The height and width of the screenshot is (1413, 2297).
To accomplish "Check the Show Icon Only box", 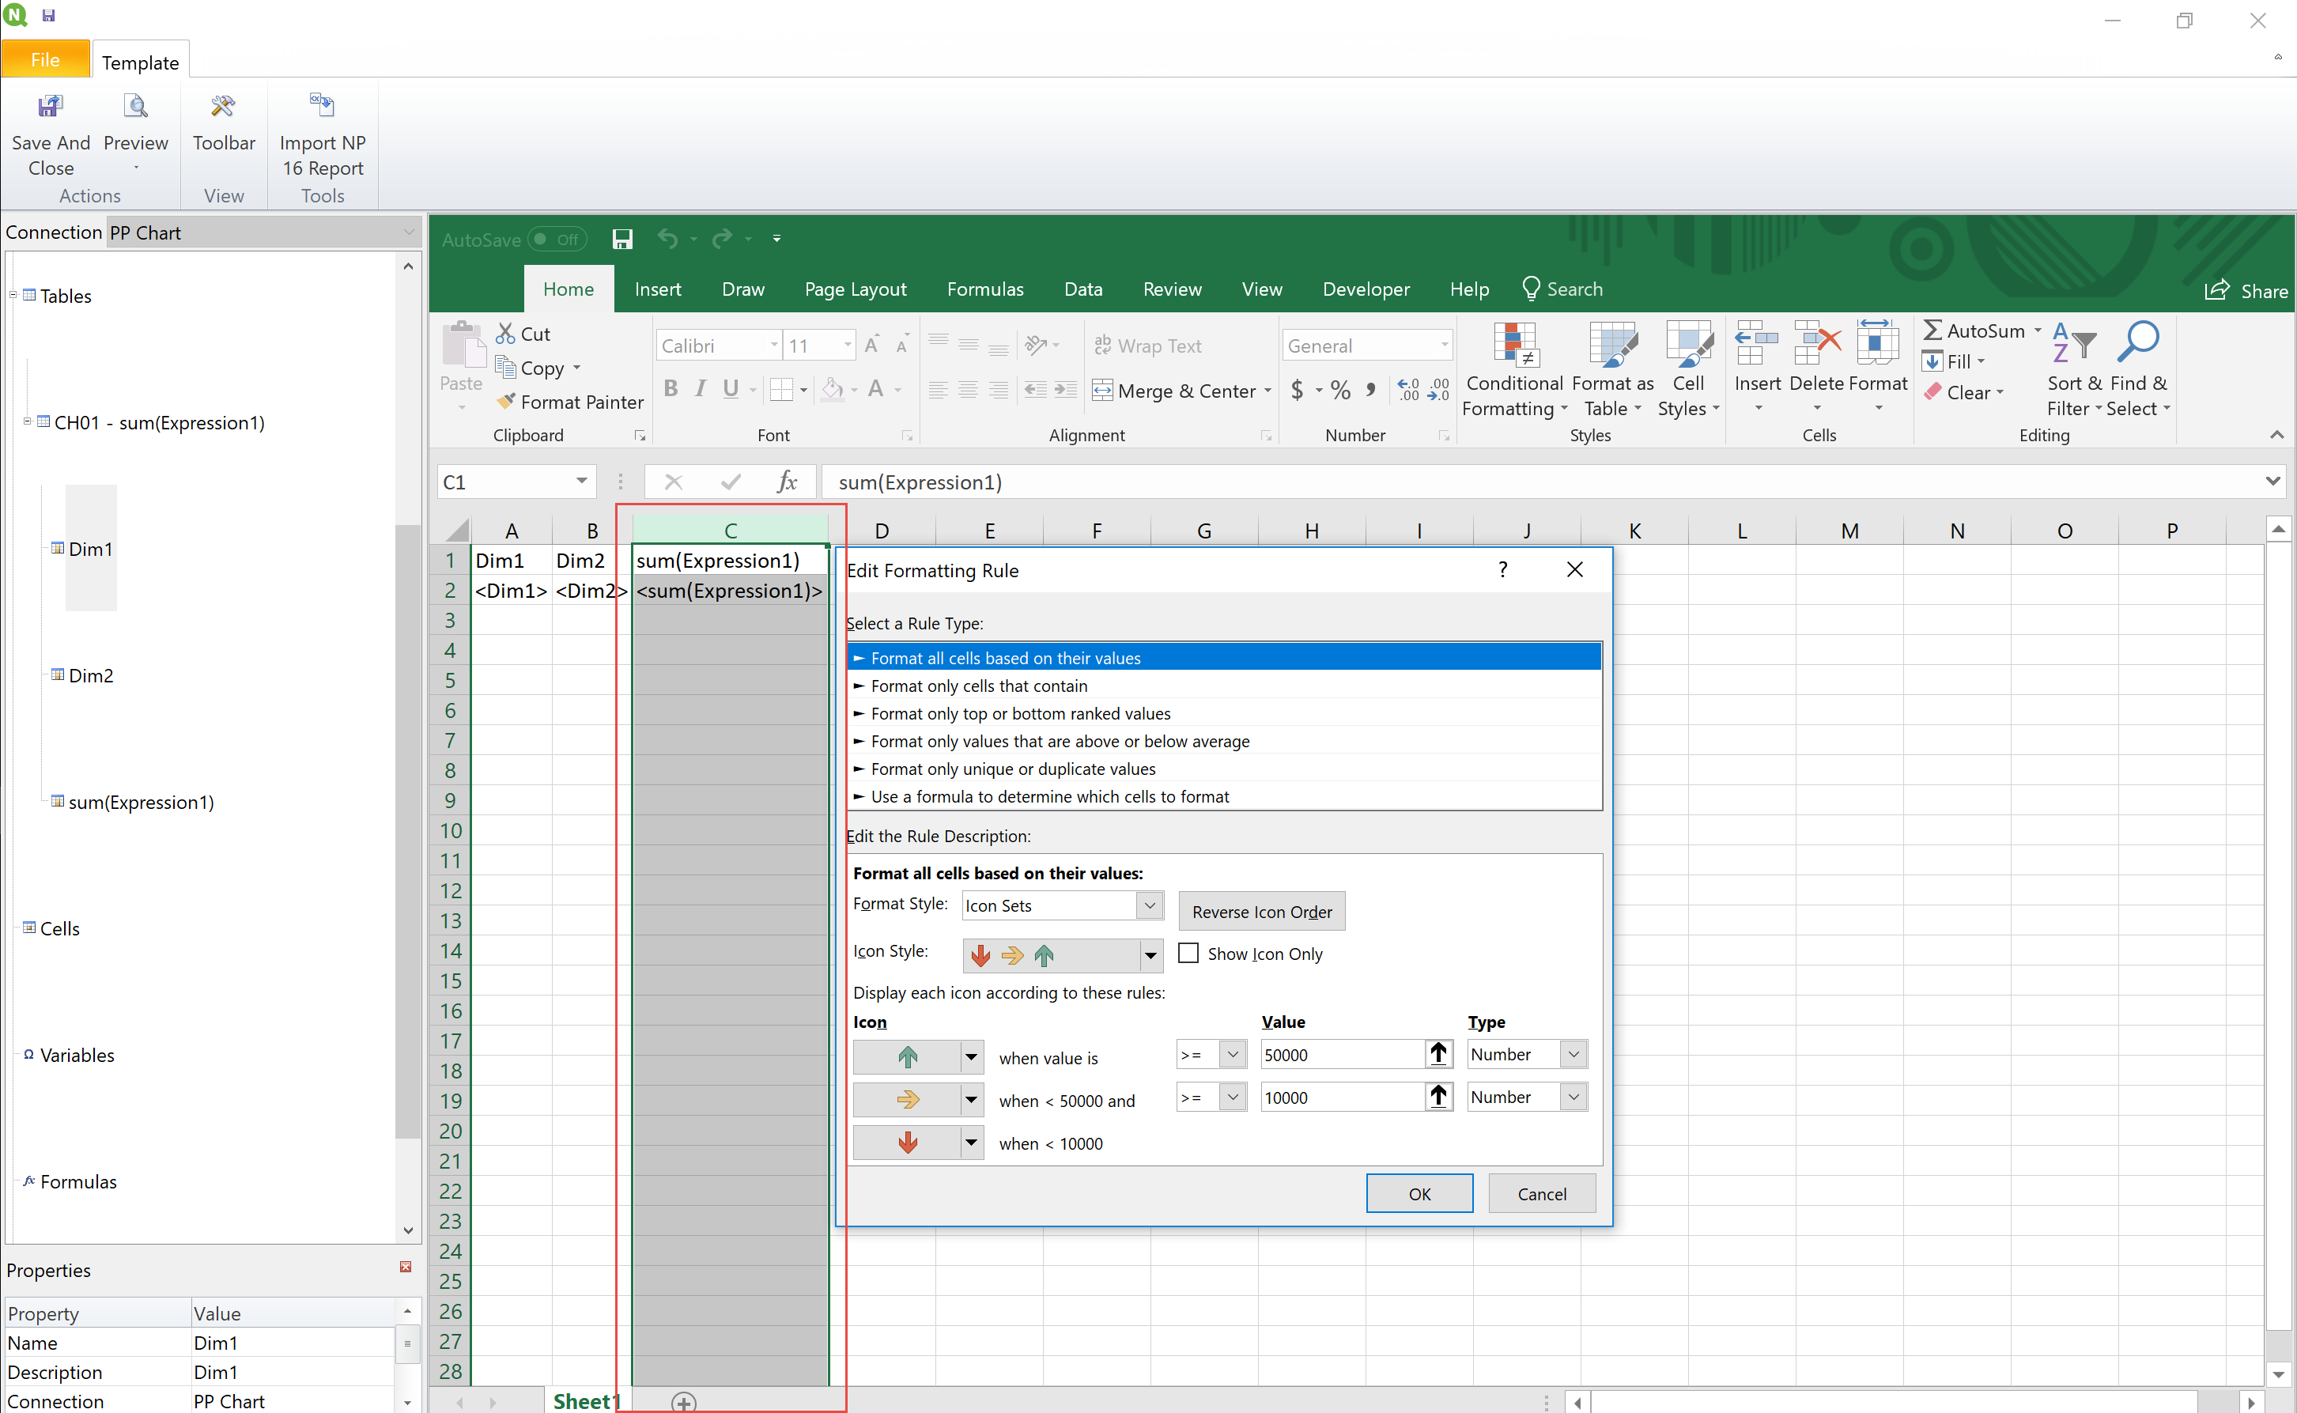I will 1188,954.
